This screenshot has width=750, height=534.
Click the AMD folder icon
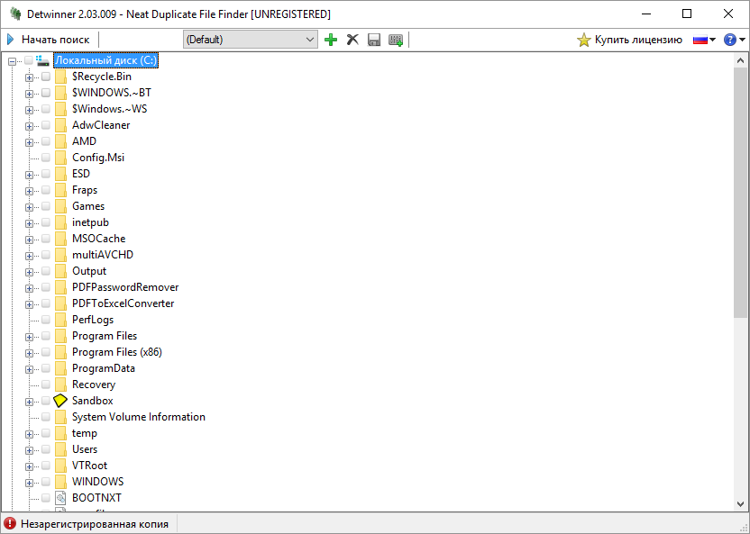coord(60,141)
